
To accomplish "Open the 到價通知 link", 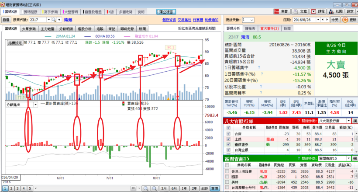I will [212, 20].
